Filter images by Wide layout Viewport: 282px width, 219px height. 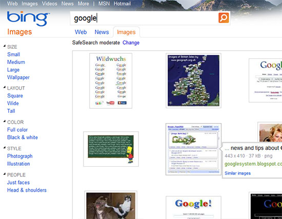13,103
